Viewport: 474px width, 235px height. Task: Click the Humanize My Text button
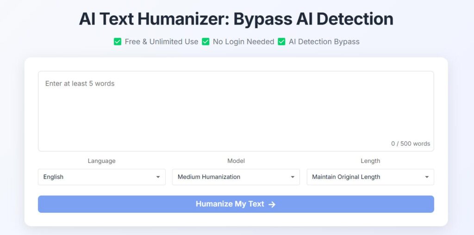pyautogui.click(x=236, y=204)
